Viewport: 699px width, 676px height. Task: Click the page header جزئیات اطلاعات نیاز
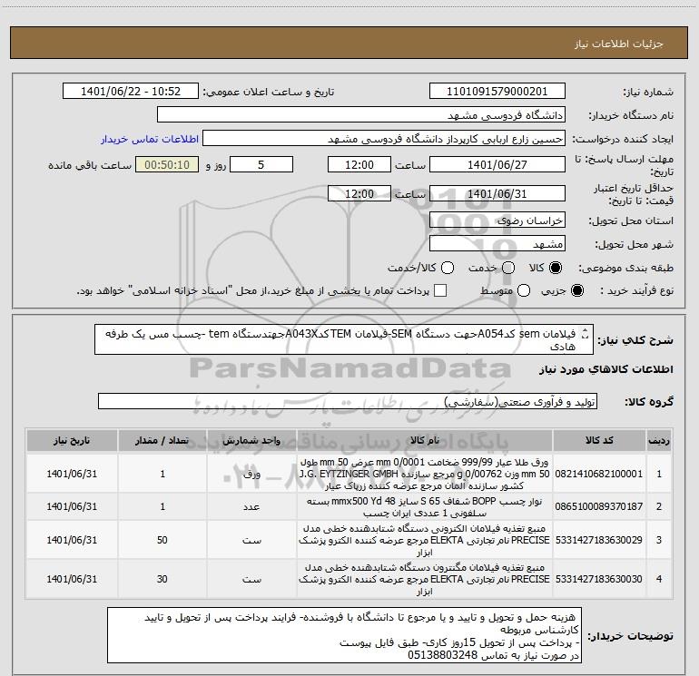619,44
